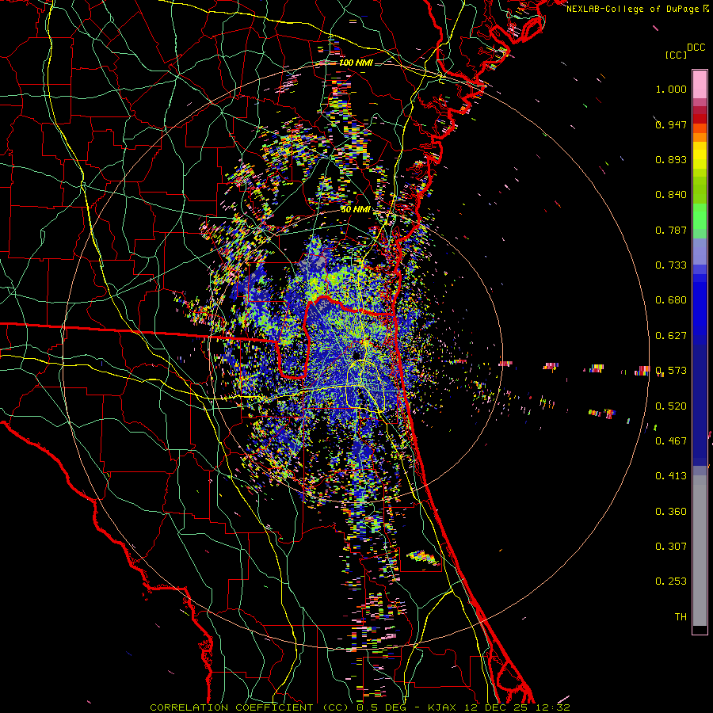Select the 0.467 legend value
The height and width of the screenshot is (713, 713).
671,441
